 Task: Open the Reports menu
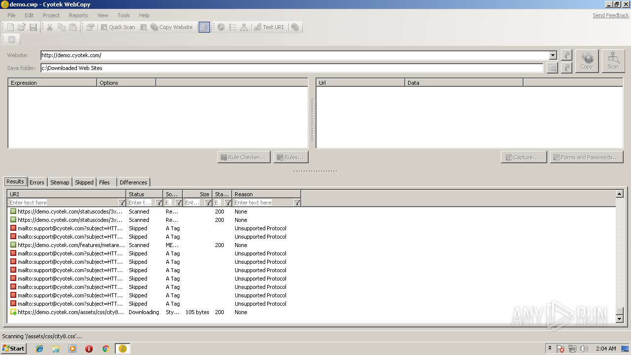[x=78, y=15]
